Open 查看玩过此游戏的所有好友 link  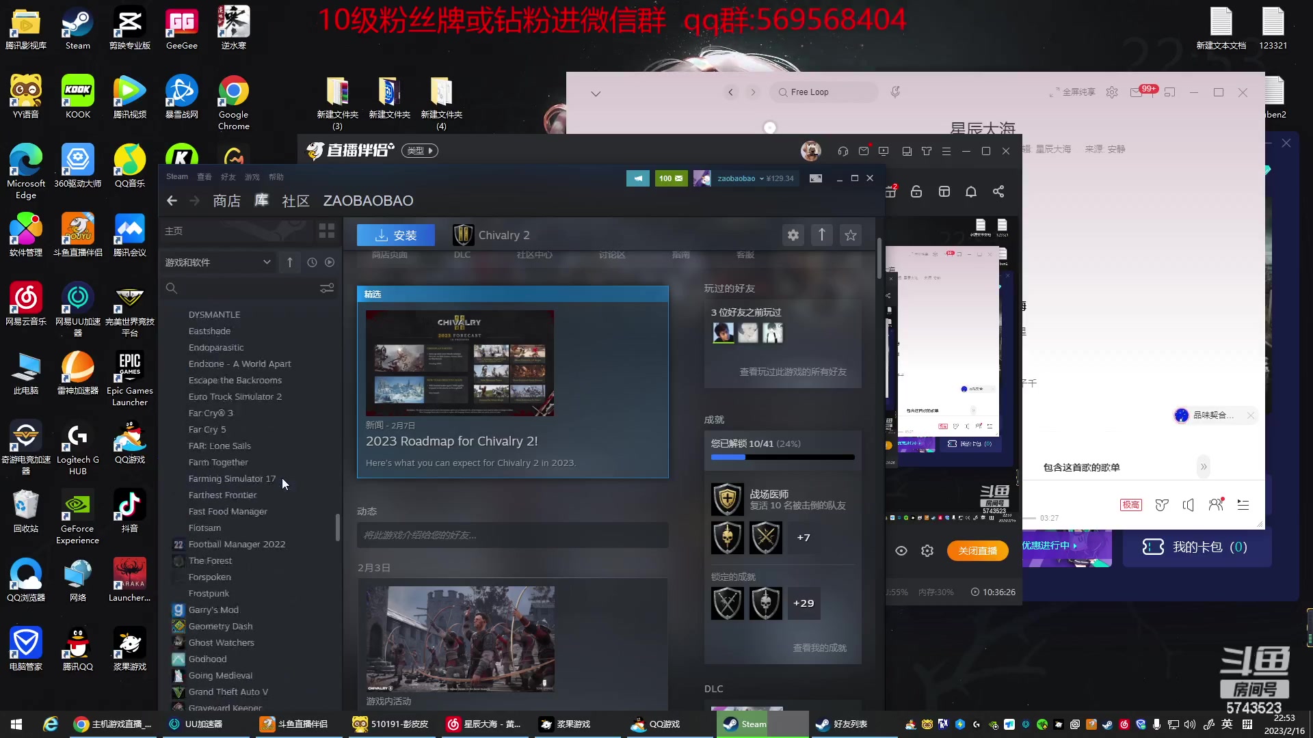[793, 372]
